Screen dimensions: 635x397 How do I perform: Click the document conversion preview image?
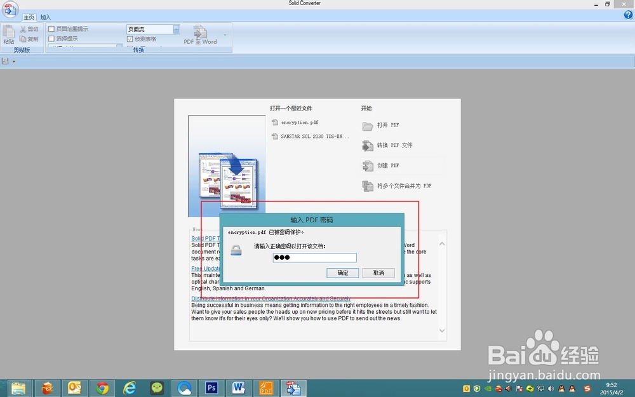tap(227, 166)
